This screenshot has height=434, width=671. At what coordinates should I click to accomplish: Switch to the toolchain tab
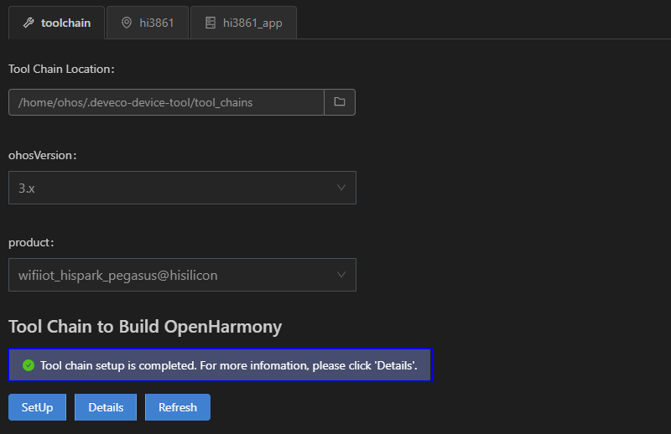[56, 23]
